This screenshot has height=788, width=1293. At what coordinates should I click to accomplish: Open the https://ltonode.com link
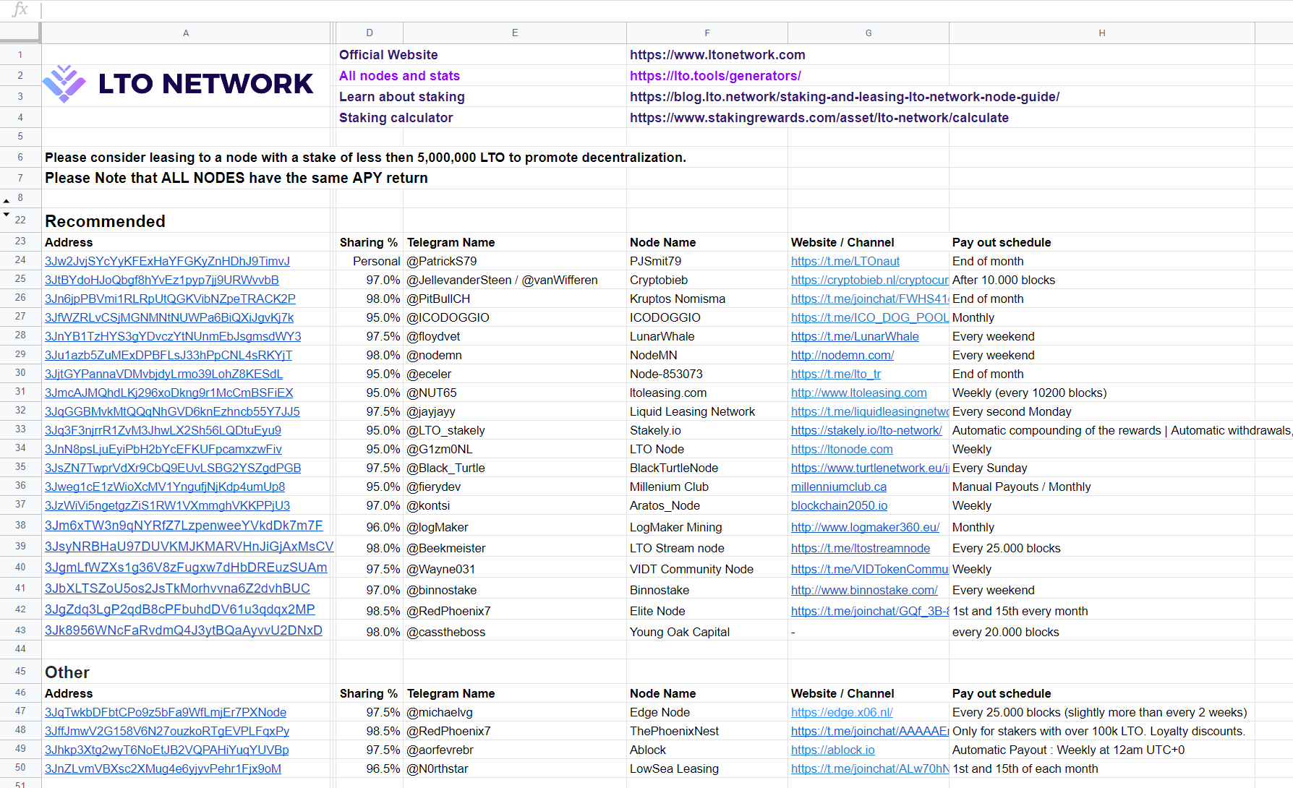coord(842,449)
